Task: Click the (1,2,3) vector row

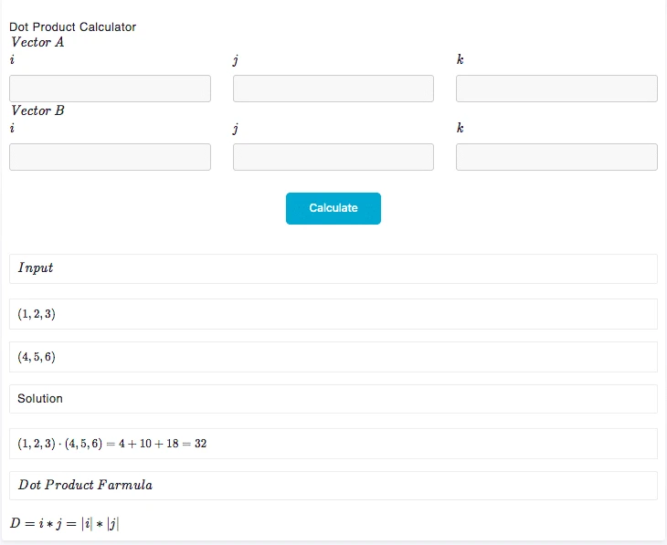Action: coord(333,314)
